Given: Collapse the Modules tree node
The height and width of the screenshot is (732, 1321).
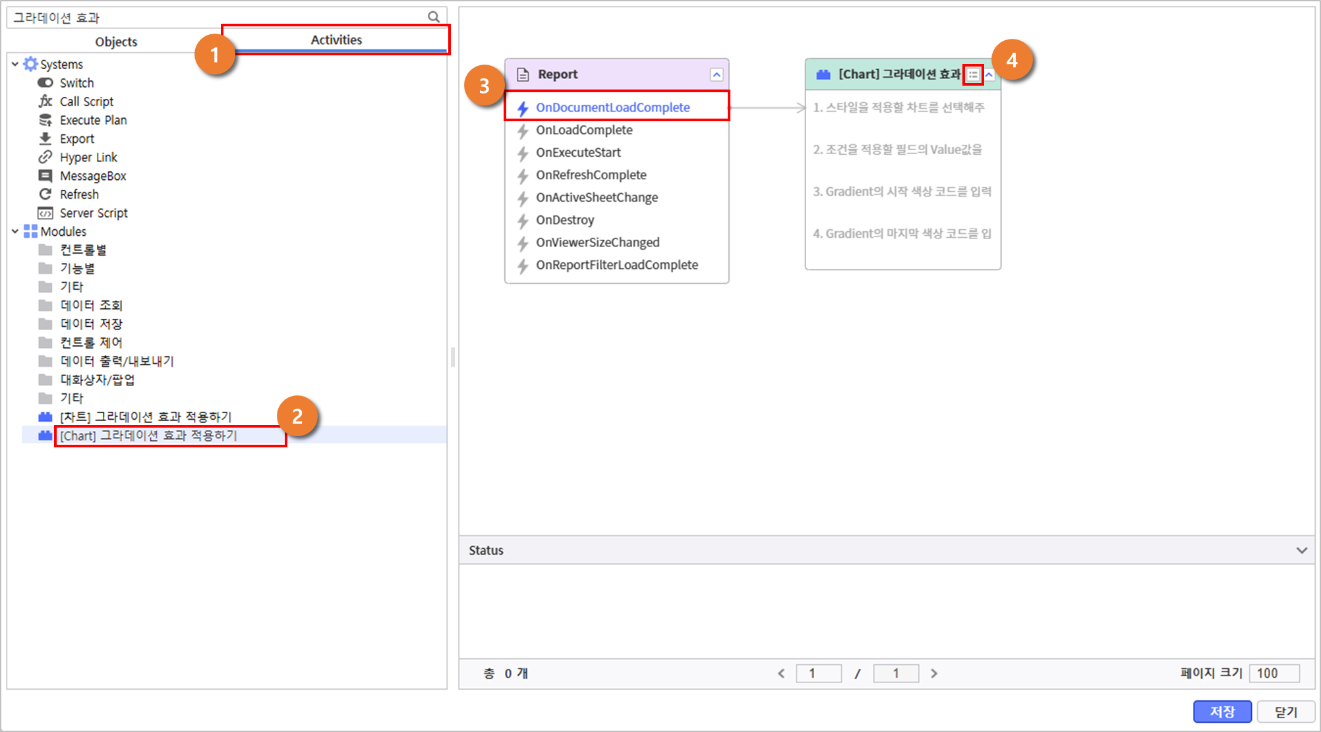Looking at the screenshot, I should coord(15,231).
